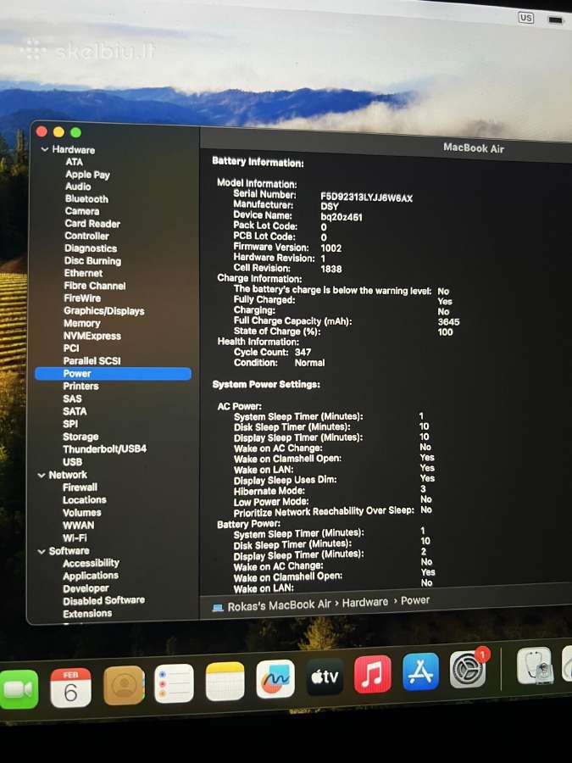
Task: Launch Freeform from the Dock
Action: pos(275,678)
